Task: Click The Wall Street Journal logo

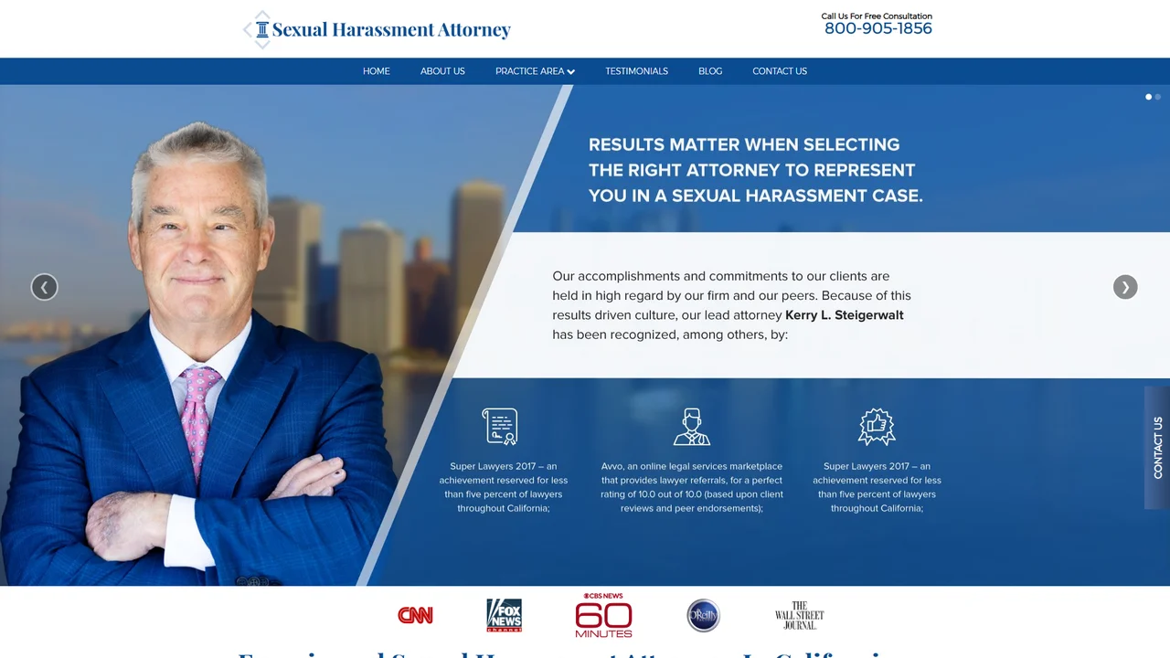Action: (x=799, y=615)
